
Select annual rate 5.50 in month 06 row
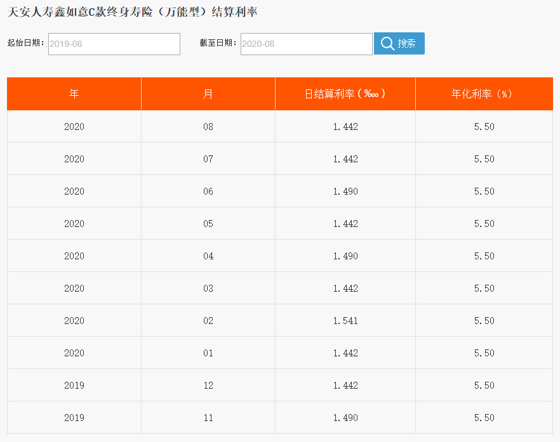click(x=484, y=192)
